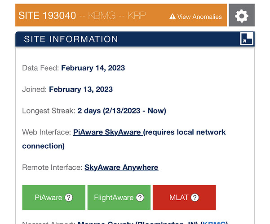Click the warning triangle beside View Anomalies
The image size is (270, 224).
pos(172,17)
